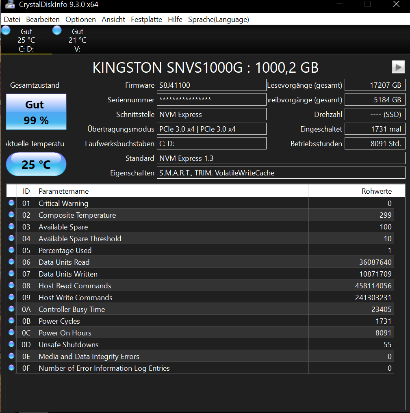Open the Ansicht menu
The width and height of the screenshot is (410, 413).
coord(113,19)
